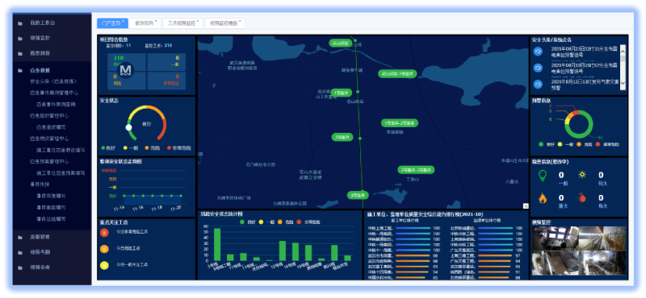
Task: Expand the 质量管理 sidebar menu
Action: click(40, 237)
